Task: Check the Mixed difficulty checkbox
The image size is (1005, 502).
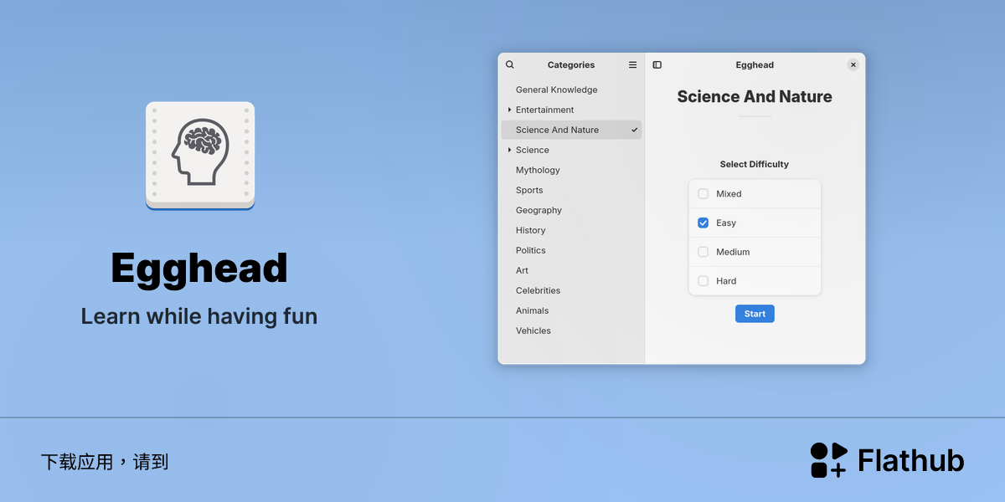Action: pos(703,193)
